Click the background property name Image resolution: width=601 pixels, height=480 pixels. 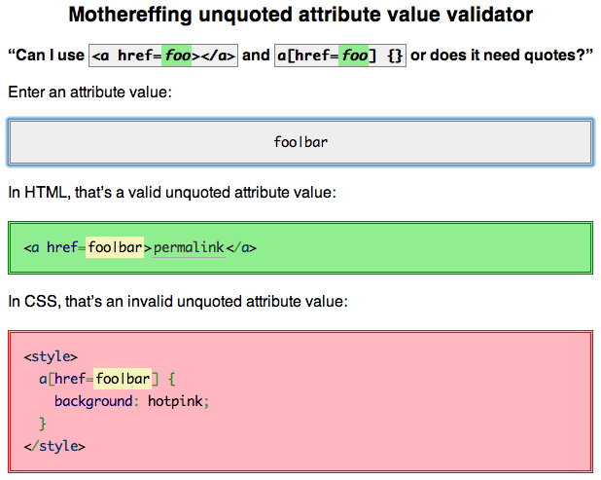pyautogui.click(x=92, y=401)
